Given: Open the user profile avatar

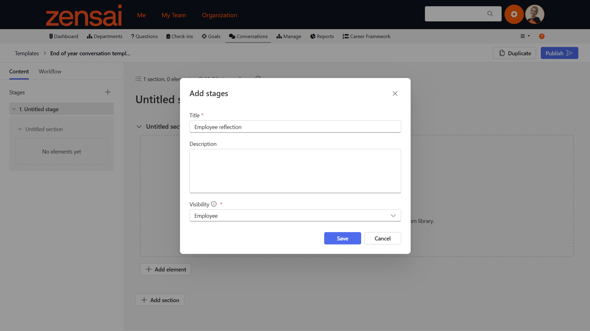Looking at the screenshot, I should point(535,14).
